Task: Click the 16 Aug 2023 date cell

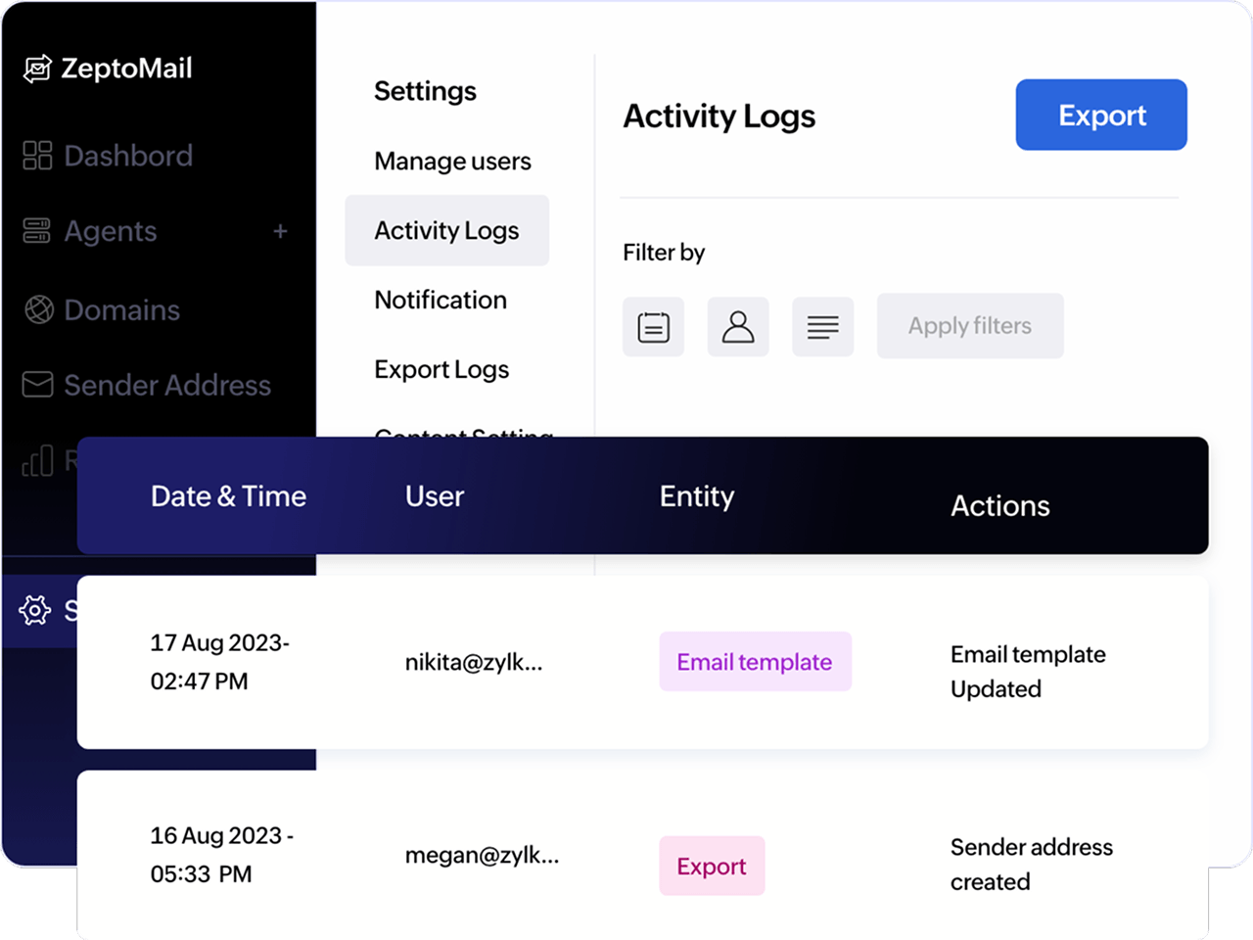Action: [x=222, y=855]
